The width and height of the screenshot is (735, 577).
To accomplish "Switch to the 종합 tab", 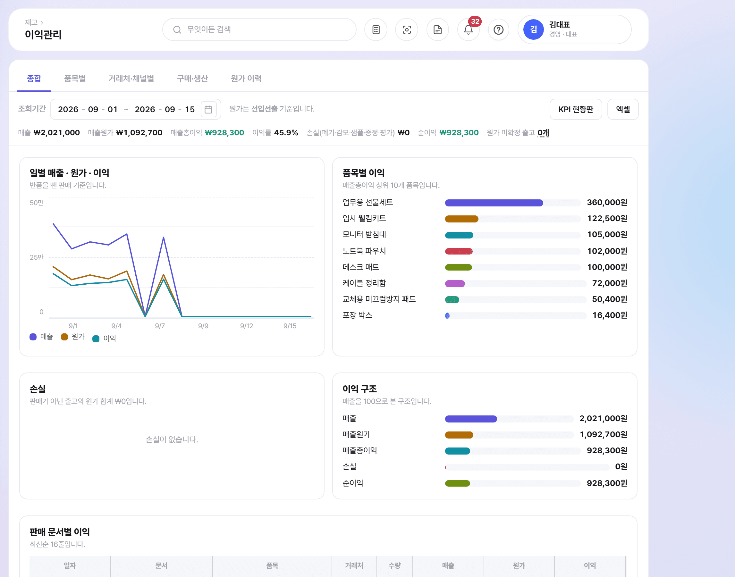I will tap(34, 78).
